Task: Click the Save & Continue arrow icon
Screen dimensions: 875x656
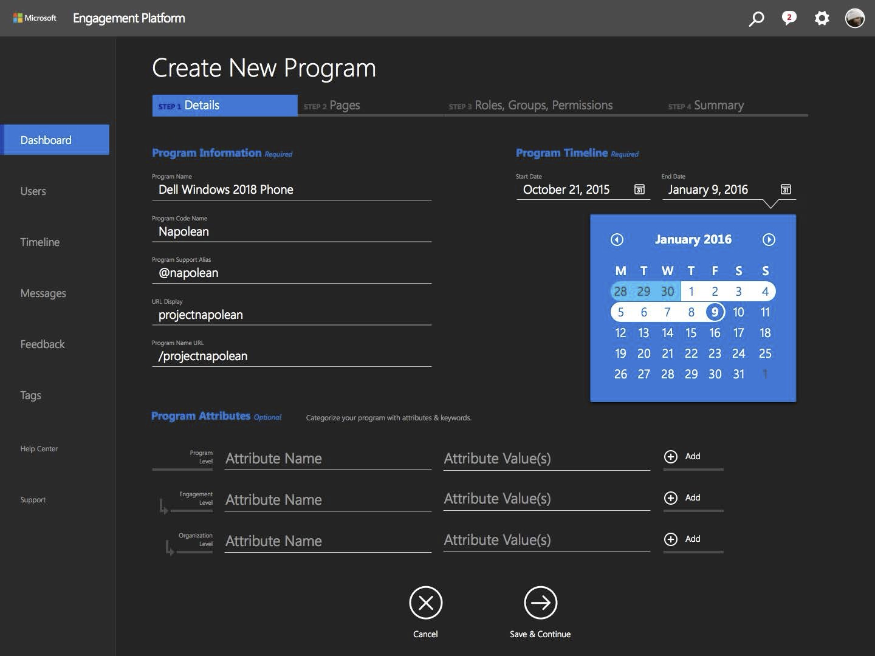Action: coord(540,603)
